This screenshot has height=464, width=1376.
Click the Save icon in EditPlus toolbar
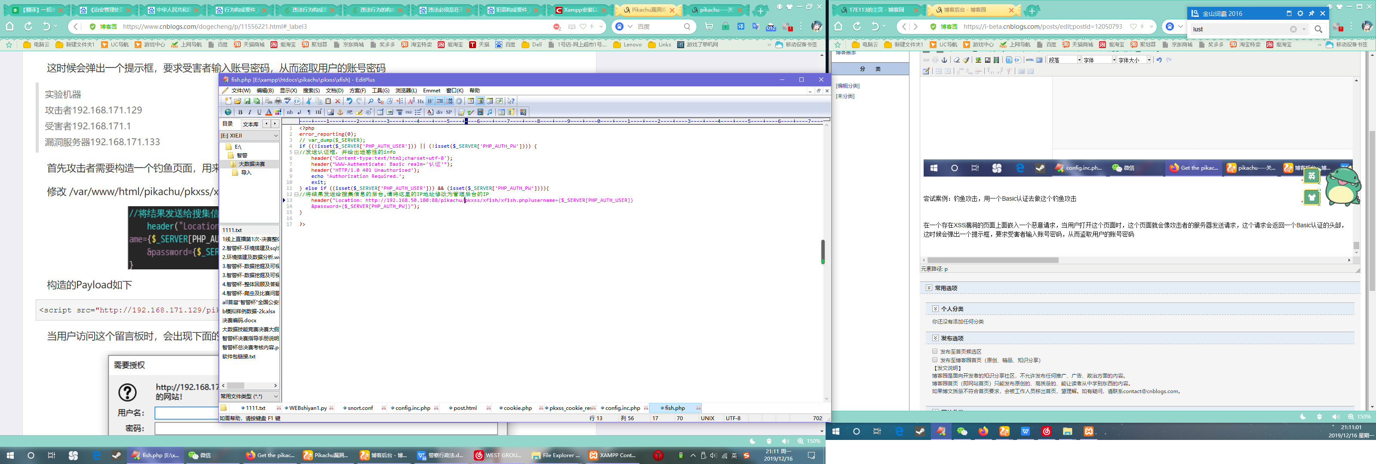tap(247, 101)
